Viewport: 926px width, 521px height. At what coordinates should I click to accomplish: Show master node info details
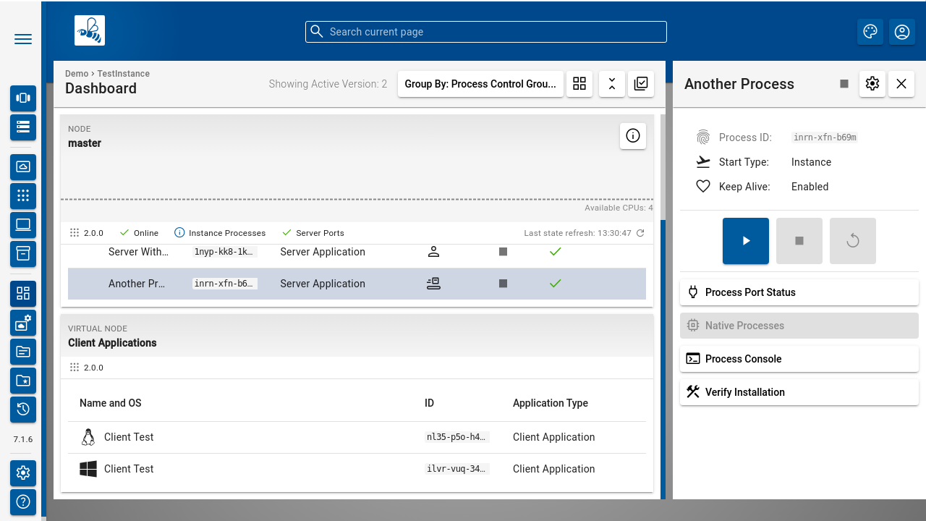point(633,136)
